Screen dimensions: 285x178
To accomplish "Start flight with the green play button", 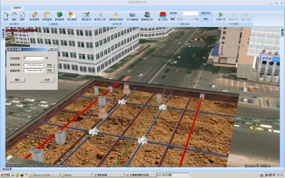I will [221, 16].
